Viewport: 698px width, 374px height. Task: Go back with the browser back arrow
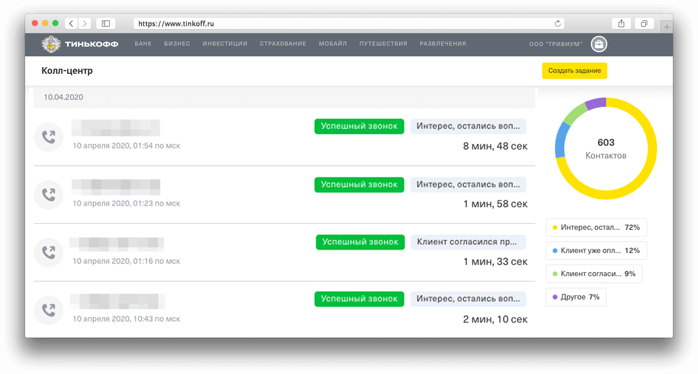pos(71,23)
